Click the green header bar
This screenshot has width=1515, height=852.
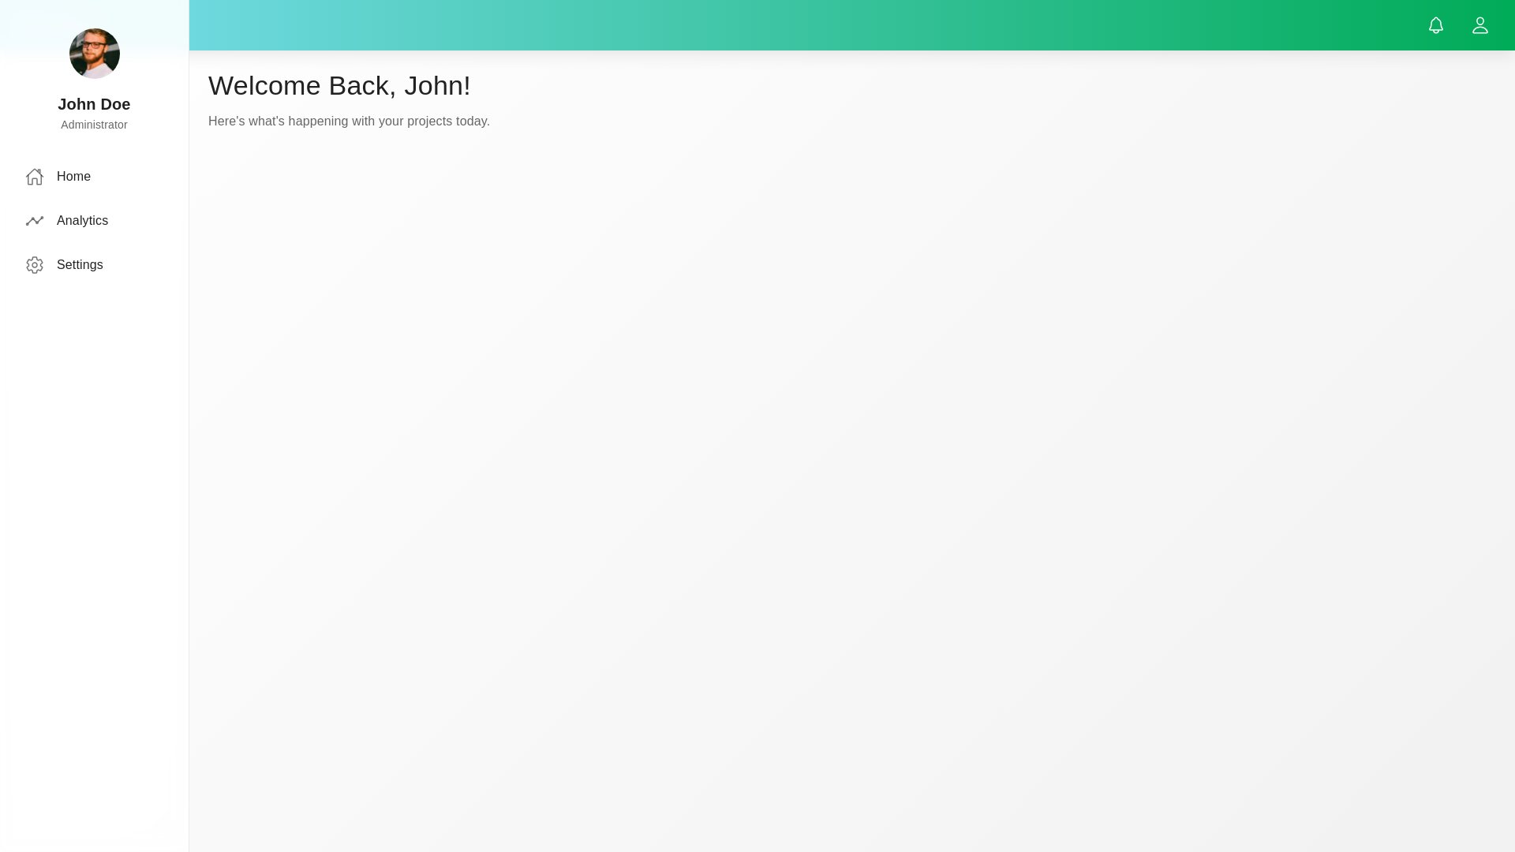789,24
